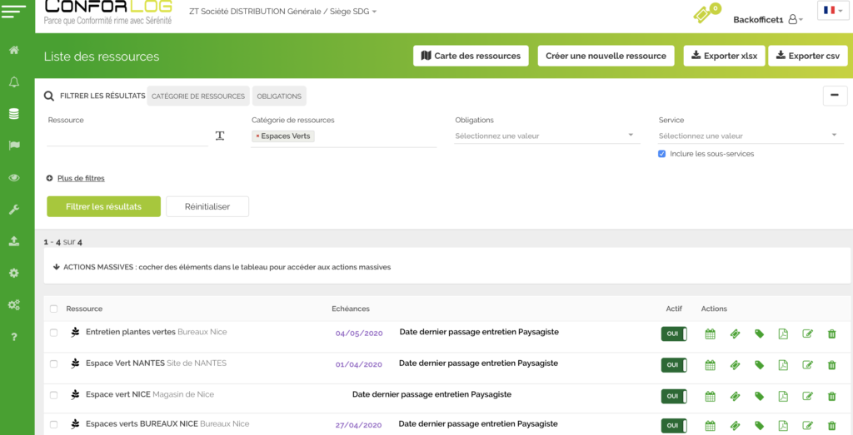Screen dimensions: 853x435
Task: Open the language flag dropdown
Action: 832,11
